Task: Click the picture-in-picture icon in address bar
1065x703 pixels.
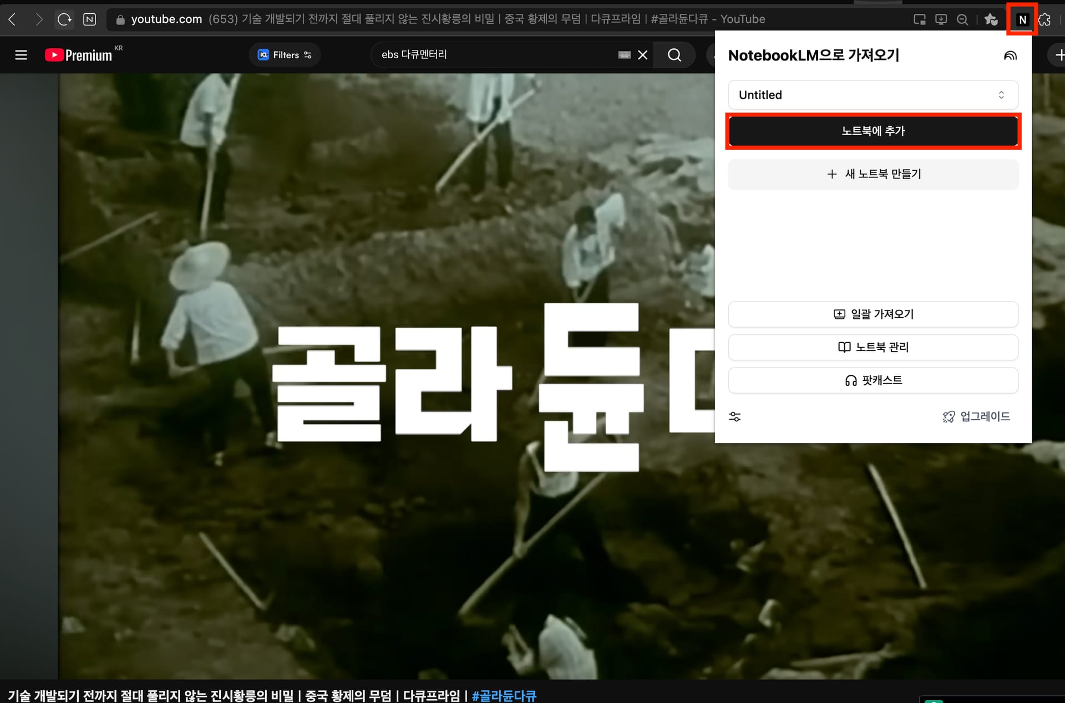Action: point(919,20)
